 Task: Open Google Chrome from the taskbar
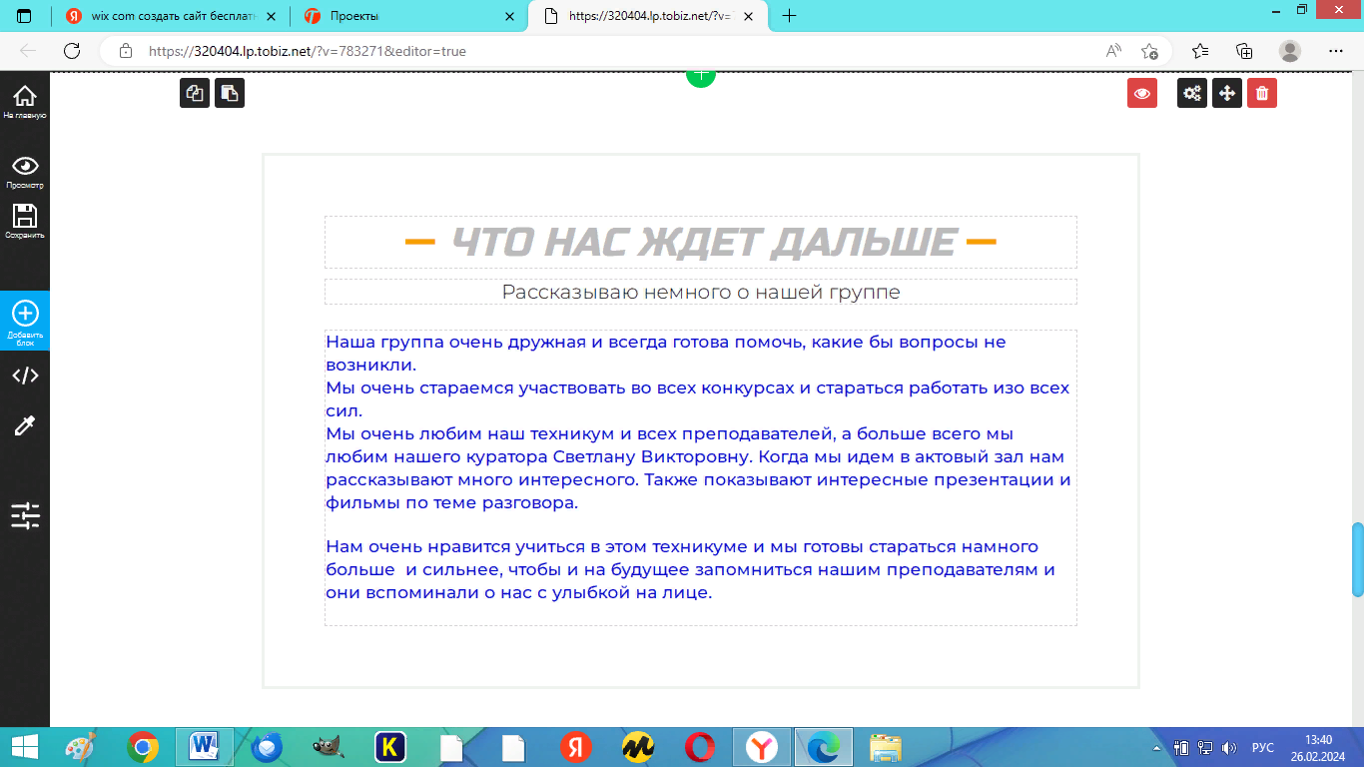(143, 747)
